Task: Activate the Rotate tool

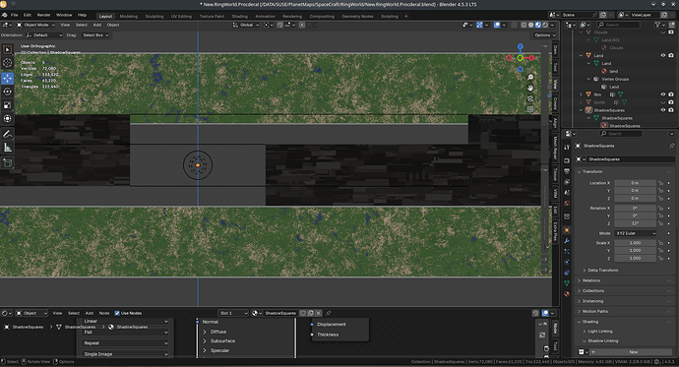Action: point(7,92)
